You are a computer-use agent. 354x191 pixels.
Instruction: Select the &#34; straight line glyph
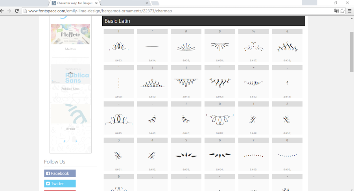coord(152,47)
